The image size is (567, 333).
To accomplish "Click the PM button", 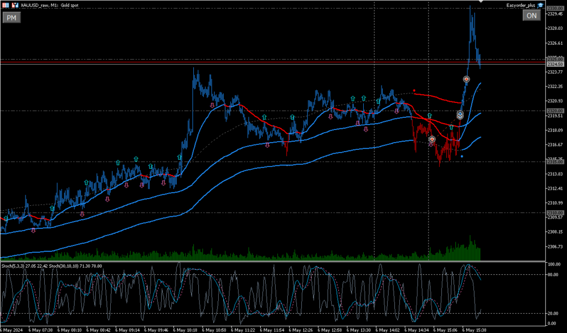I will [12, 18].
